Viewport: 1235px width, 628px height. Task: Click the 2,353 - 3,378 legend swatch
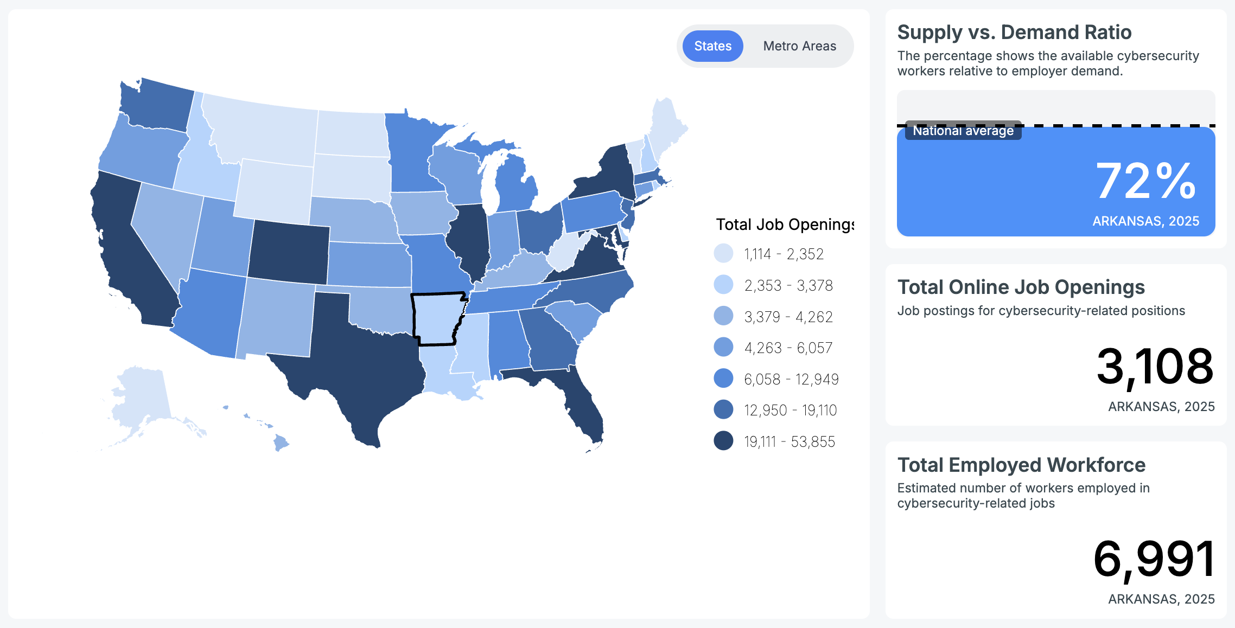click(x=723, y=285)
